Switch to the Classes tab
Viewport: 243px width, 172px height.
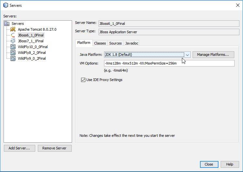(100, 43)
